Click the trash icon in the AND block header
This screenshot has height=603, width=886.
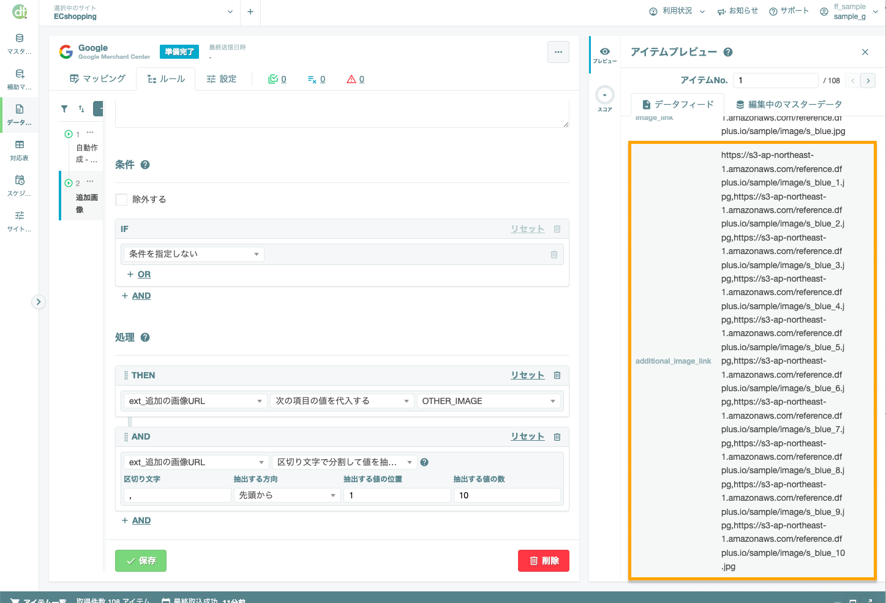coord(557,436)
